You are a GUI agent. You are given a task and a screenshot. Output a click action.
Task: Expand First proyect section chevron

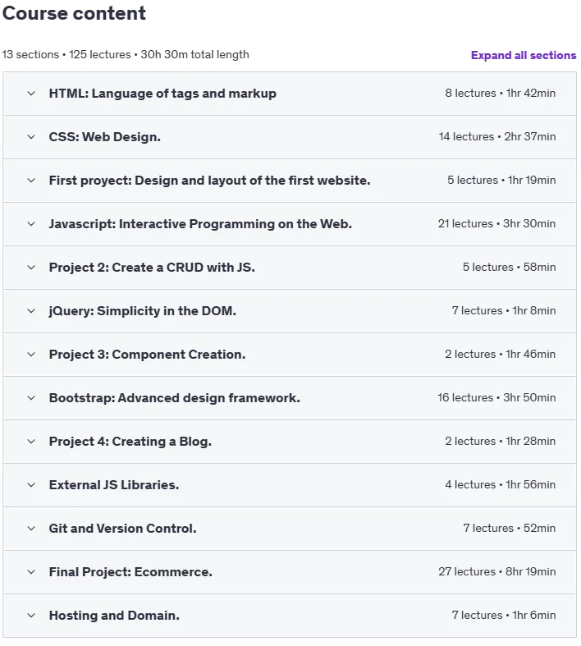(x=31, y=181)
